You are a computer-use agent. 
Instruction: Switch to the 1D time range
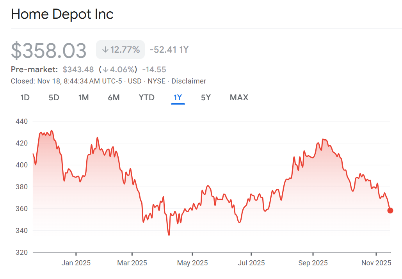tap(25, 98)
